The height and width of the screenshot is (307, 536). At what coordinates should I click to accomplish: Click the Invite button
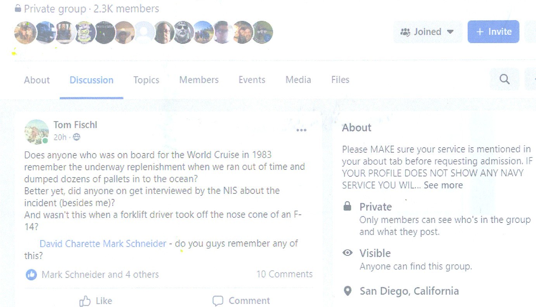tap(493, 31)
